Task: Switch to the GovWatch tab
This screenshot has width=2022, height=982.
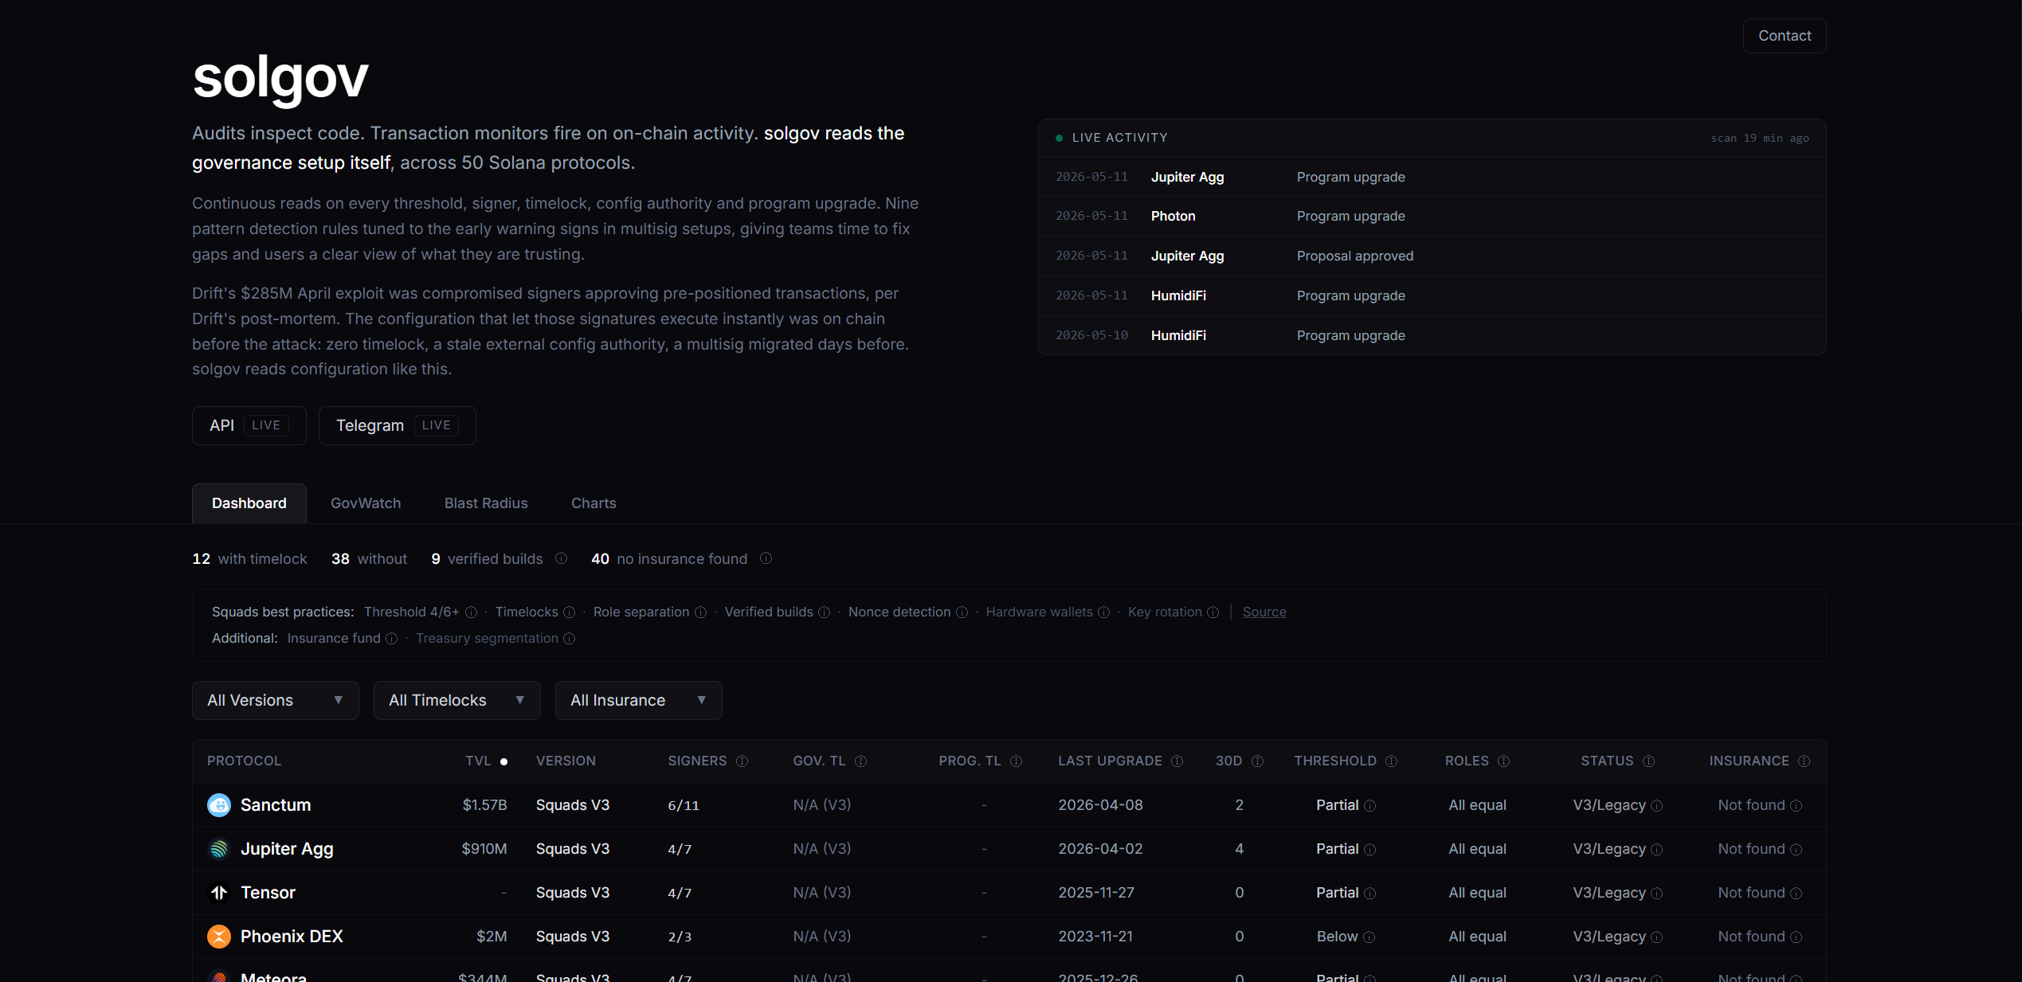Action: [366, 503]
